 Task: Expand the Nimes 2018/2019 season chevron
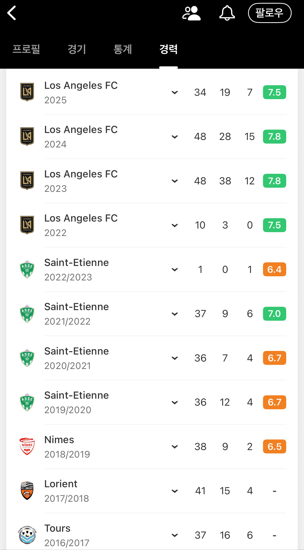pyautogui.click(x=175, y=447)
